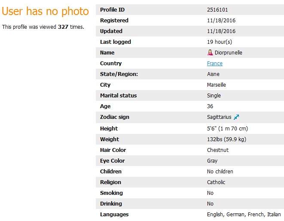Select the profile name Diorprunelle
Image resolution: width=284 pixels, height=221 pixels.
coord(229,53)
